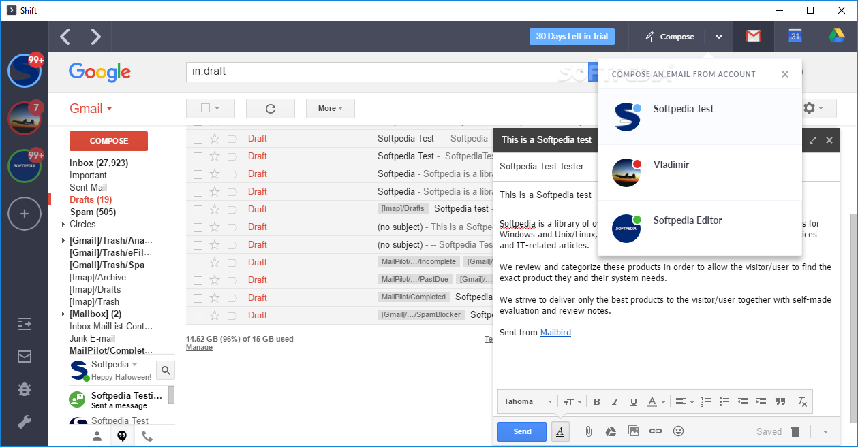Switch to Hangouts contacts tab

(97, 436)
